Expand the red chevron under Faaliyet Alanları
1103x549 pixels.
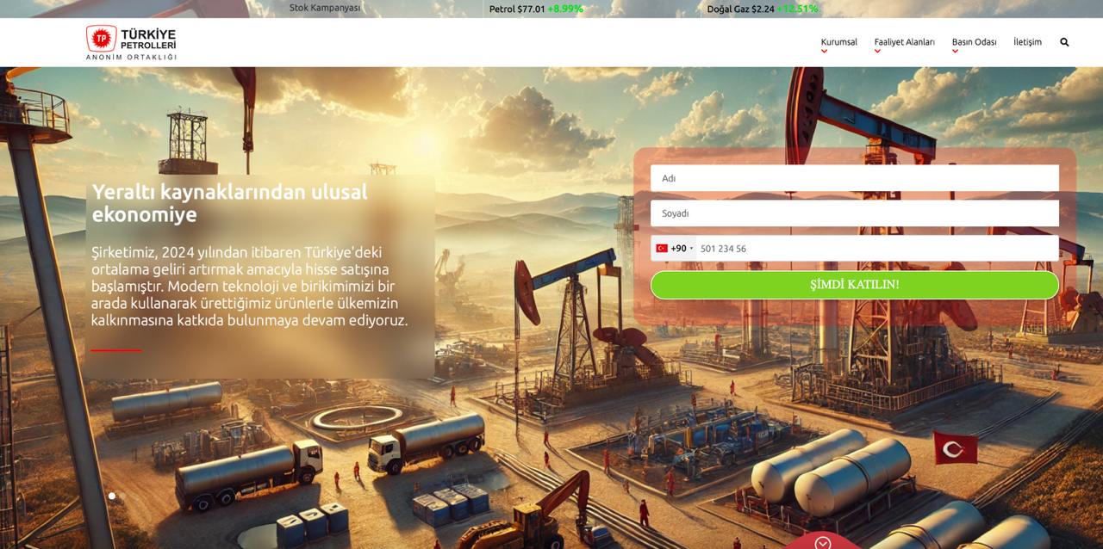coord(877,52)
